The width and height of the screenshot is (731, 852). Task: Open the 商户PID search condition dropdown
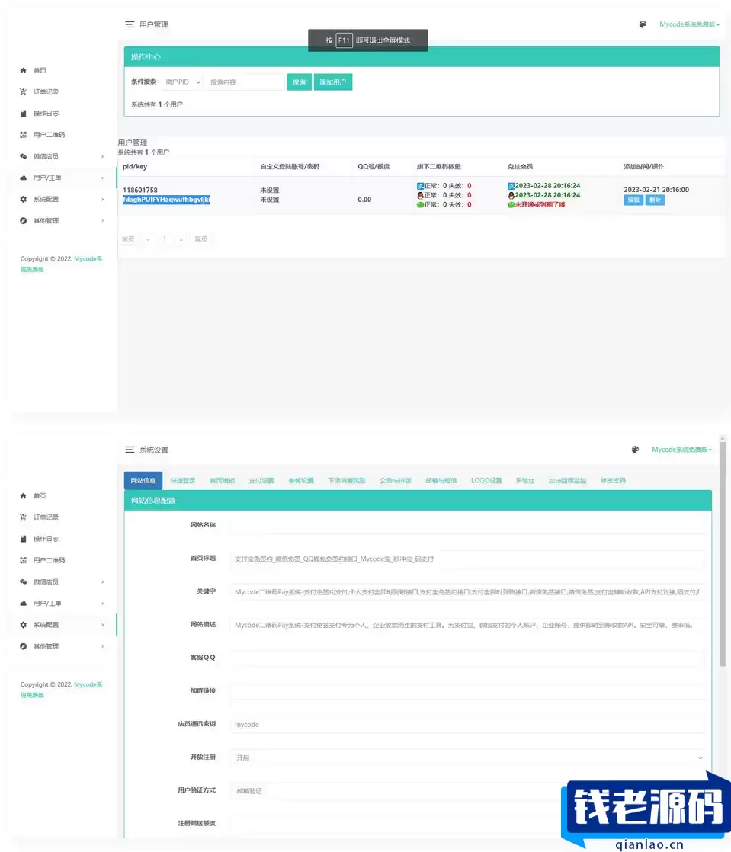[x=183, y=82]
